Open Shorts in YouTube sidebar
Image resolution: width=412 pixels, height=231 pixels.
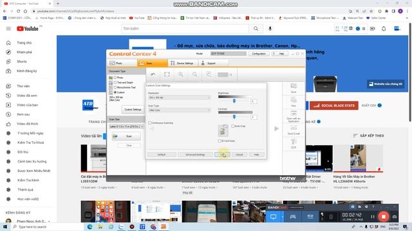pyautogui.click(x=22, y=62)
